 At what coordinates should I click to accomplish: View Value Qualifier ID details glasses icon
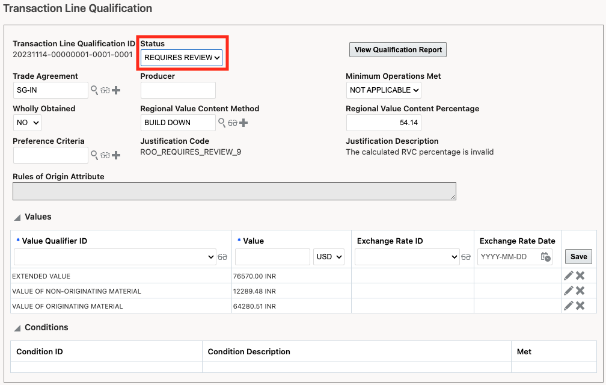(222, 257)
